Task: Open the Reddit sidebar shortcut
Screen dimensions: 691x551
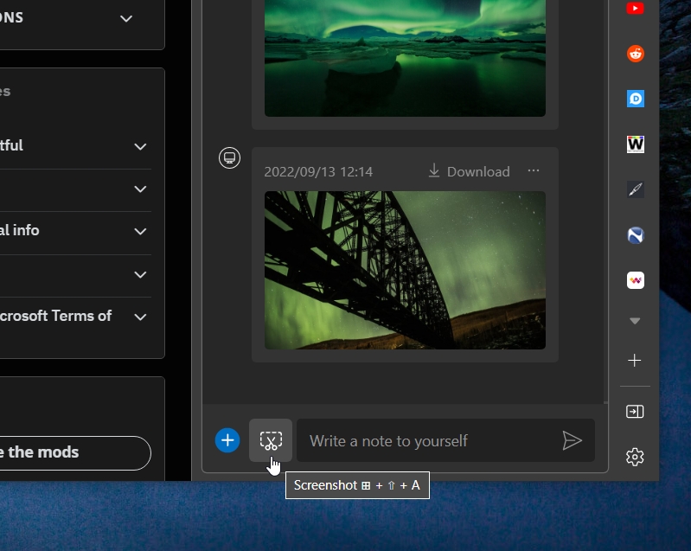Action: tap(636, 54)
